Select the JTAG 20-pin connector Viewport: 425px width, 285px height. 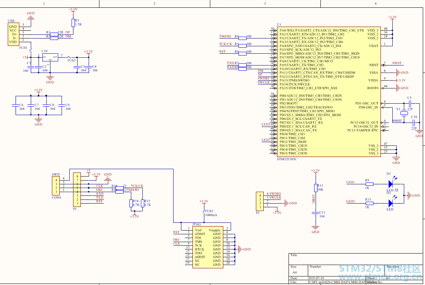pyautogui.click(x=208, y=247)
